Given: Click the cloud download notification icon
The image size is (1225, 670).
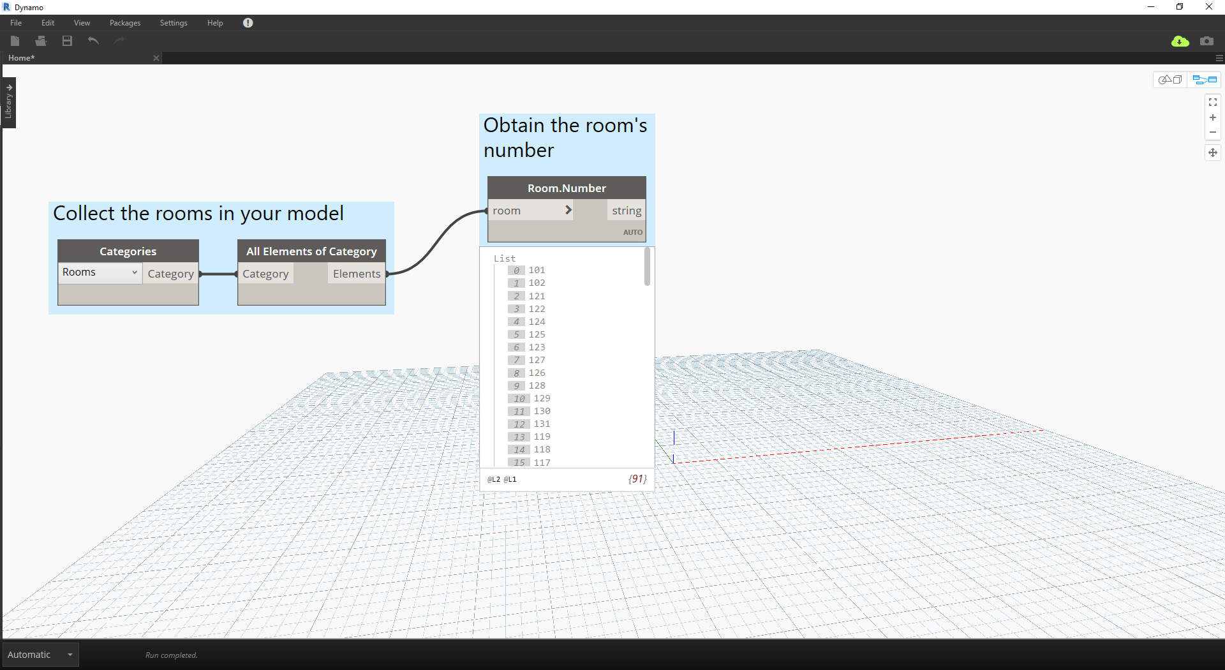Looking at the screenshot, I should (x=1180, y=41).
